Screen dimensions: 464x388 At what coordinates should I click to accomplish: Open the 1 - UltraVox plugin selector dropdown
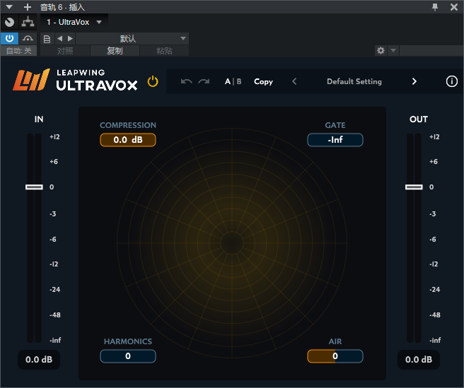click(74, 22)
